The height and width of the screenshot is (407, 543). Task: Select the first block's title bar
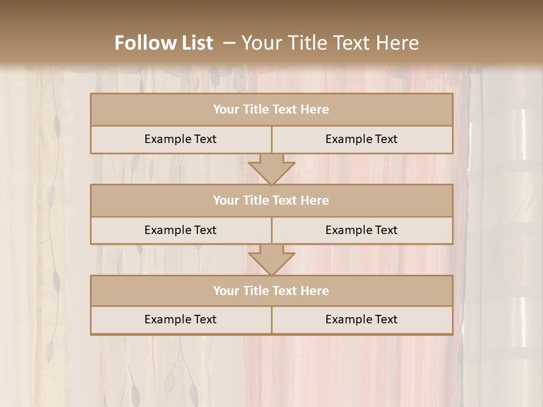pyautogui.click(x=271, y=110)
